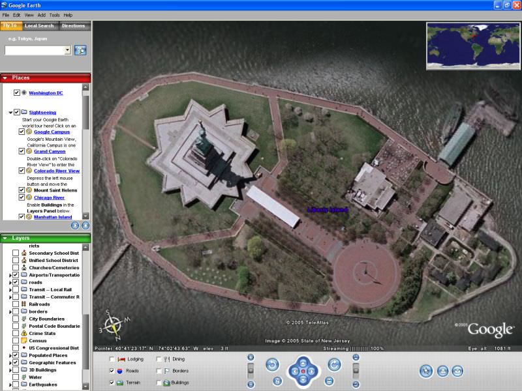Tilt the view down with bottom tilt button
Viewport: 522px width, 391px height.
click(x=356, y=384)
